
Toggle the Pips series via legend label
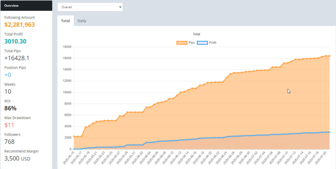tap(192, 43)
